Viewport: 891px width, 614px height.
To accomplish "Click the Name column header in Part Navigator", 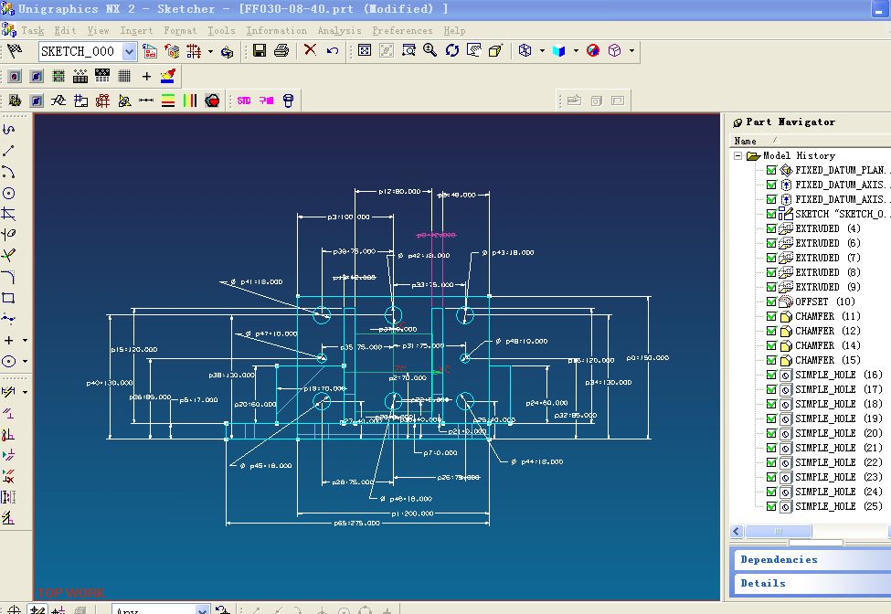I will click(745, 141).
